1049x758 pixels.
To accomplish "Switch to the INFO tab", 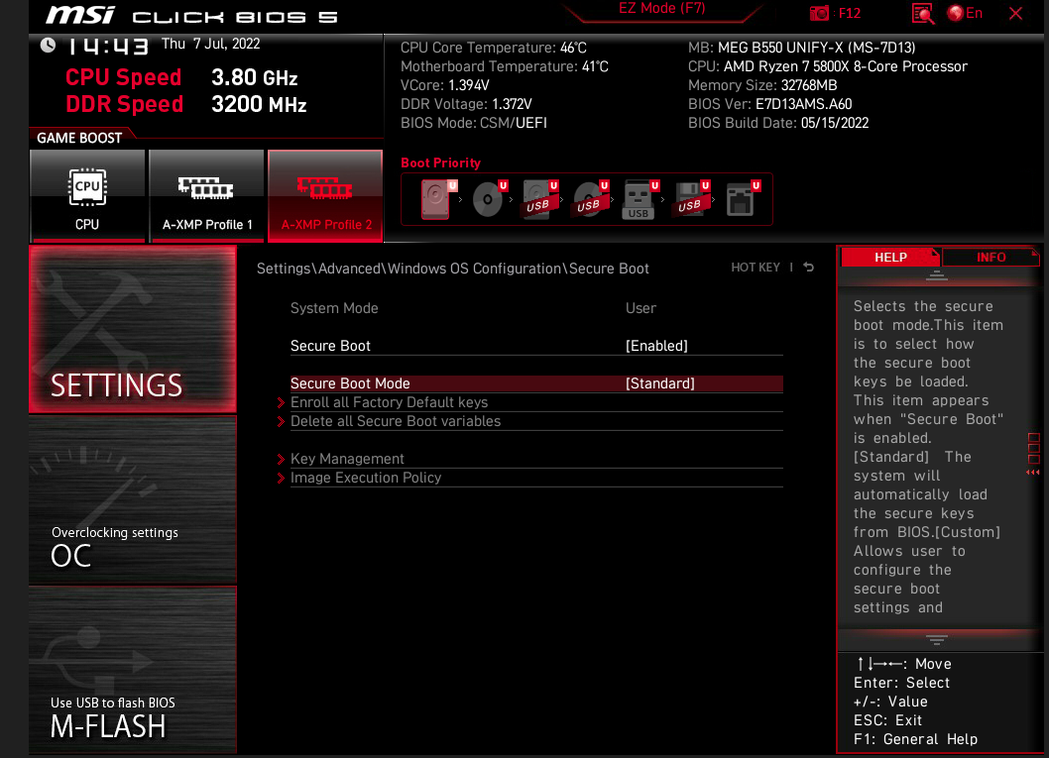I will 991,258.
